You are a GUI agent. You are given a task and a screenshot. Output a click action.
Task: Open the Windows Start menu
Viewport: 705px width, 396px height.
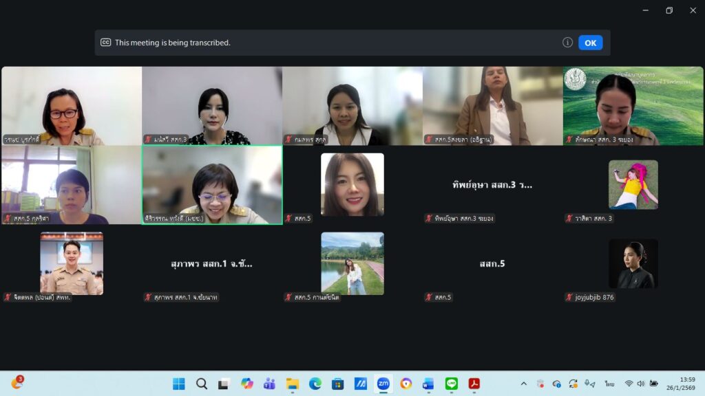pos(178,384)
